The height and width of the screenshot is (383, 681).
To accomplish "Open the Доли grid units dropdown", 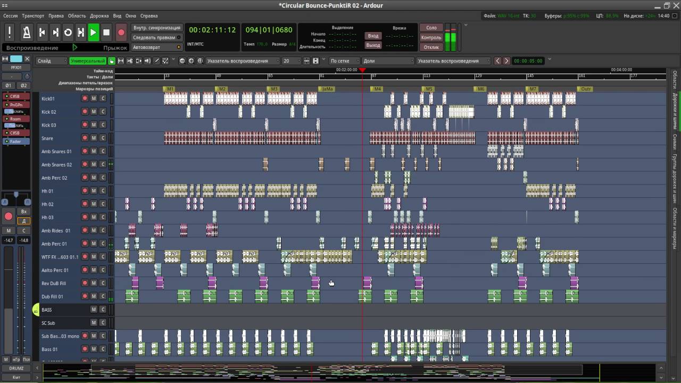I will coord(388,61).
